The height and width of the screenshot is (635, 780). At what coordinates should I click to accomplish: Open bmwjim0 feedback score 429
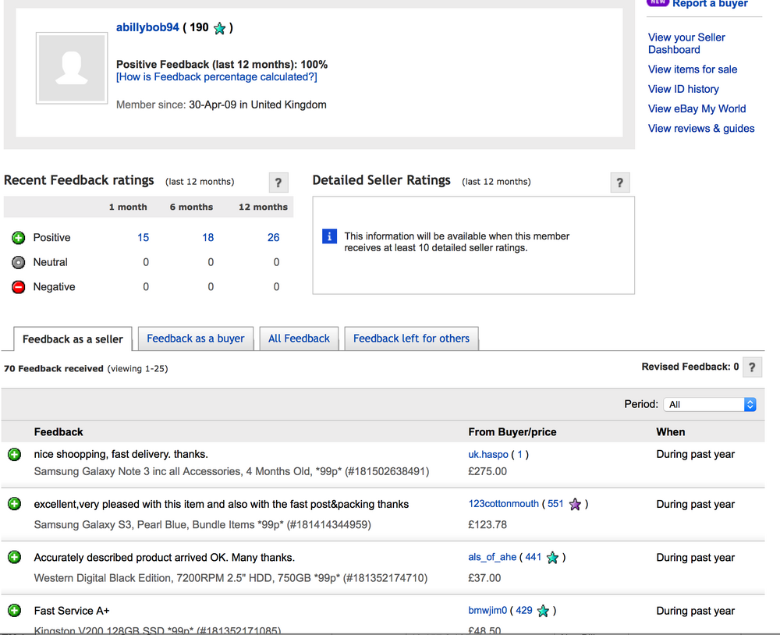click(x=524, y=610)
